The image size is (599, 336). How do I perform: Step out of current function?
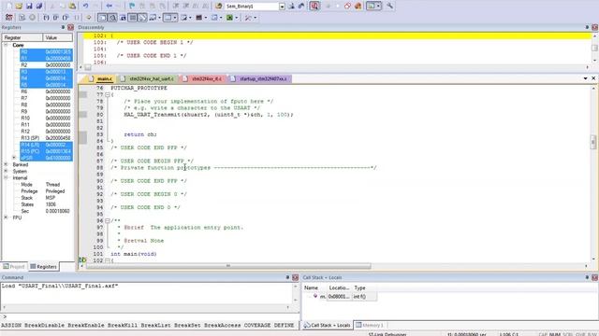click(x=66, y=18)
